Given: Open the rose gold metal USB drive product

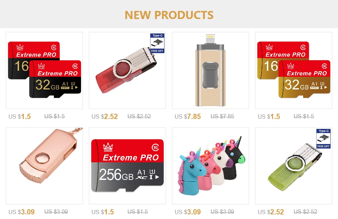Looking at the screenshot, I should click(x=44, y=166).
